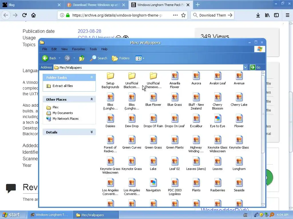Open a new browser tab
This screenshot has height=219, width=293.
[197, 5]
